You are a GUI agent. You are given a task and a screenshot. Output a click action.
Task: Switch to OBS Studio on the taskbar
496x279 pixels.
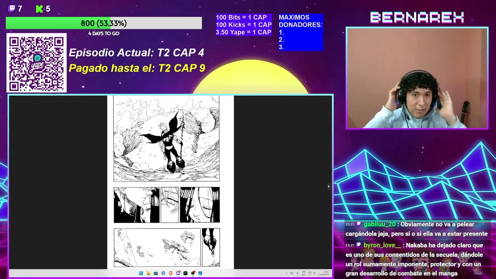(193, 273)
